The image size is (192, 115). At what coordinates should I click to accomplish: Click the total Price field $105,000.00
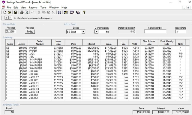pos(141,112)
